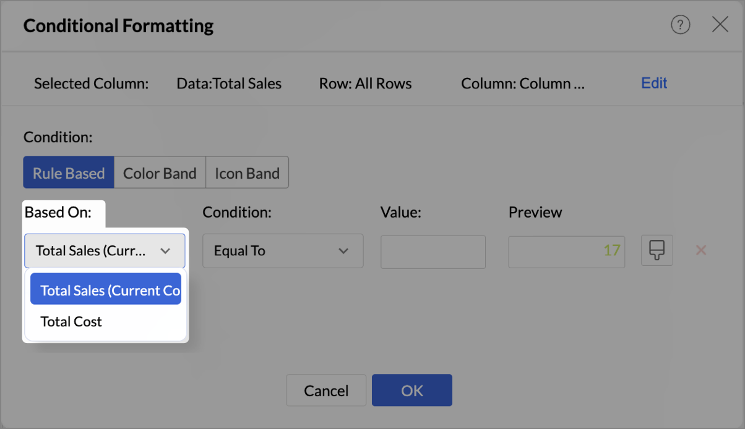Choose Total Cost from the list
745x429 pixels.
coord(71,321)
